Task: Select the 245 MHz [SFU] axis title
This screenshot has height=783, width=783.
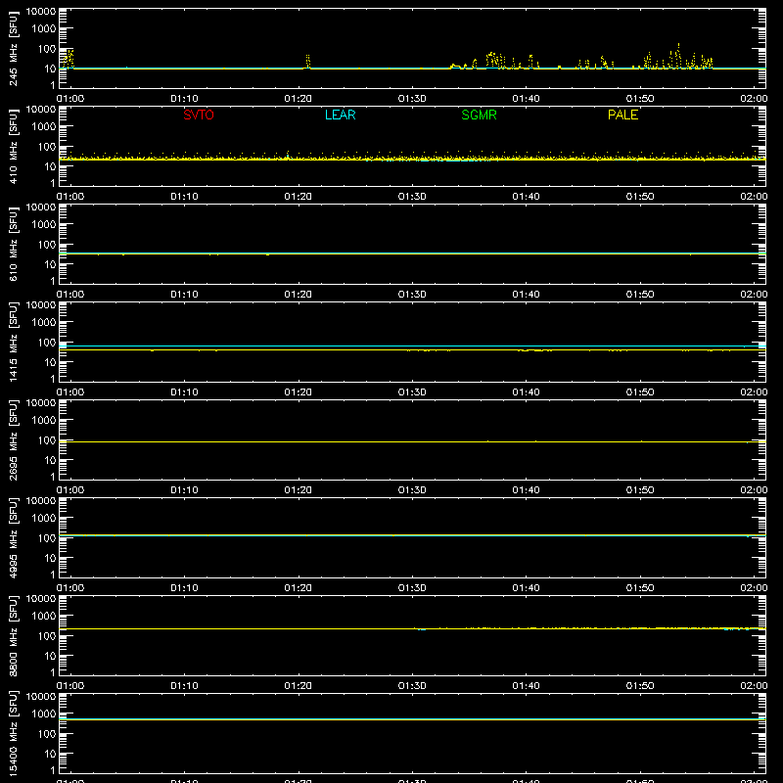Action: click(13, 48)
